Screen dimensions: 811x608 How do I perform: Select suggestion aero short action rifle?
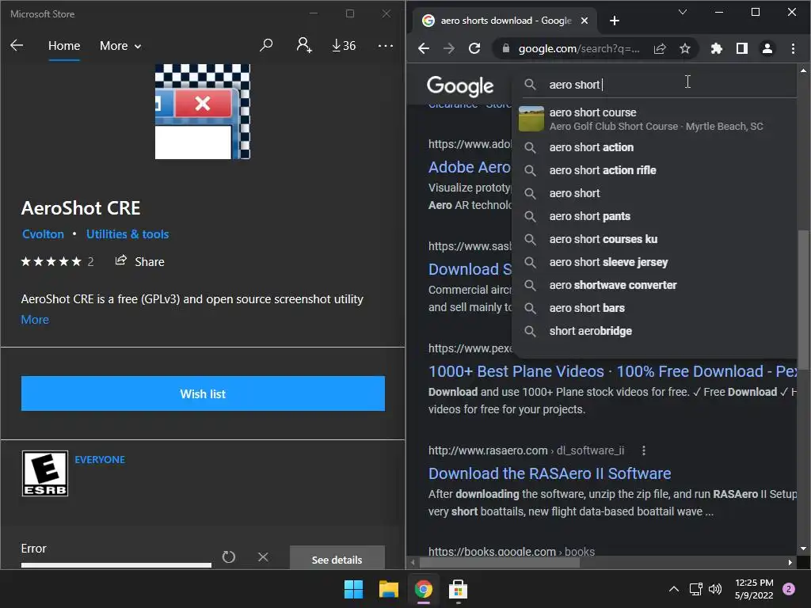(x=656, y=170)
